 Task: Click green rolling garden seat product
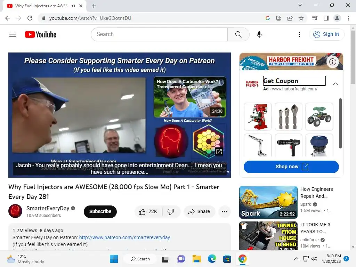tap(319, 117)
